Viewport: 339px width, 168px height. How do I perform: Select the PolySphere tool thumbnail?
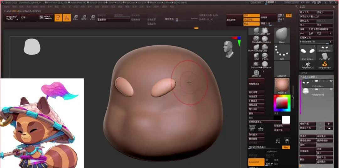(308, 53)
